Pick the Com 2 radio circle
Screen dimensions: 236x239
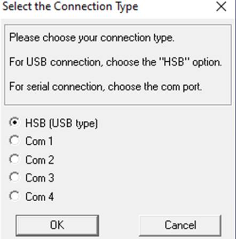point(14,159)
